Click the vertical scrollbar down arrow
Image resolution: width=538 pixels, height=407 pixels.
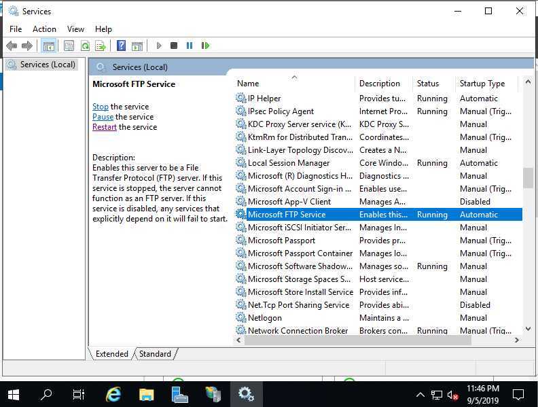pyautogui.click(x=528, y=329)
